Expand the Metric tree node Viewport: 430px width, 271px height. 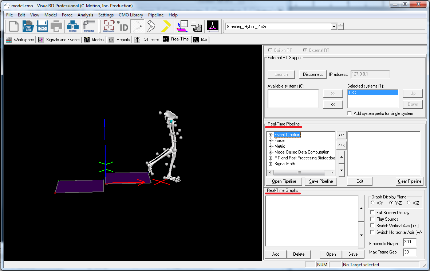coord(271,146)
